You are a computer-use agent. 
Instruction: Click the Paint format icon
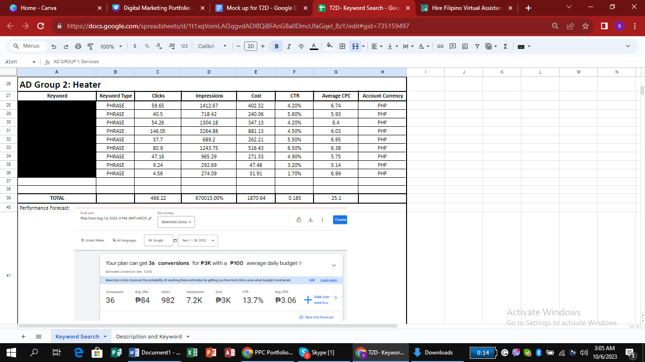click(90, 46)
